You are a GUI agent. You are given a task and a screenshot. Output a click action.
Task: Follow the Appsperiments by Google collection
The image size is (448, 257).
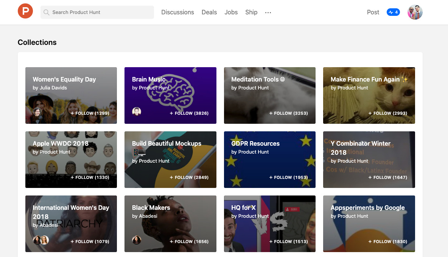(388, 241)
